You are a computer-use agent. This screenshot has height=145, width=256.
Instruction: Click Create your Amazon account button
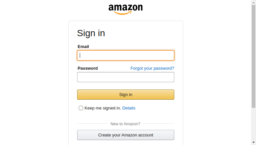126,135
